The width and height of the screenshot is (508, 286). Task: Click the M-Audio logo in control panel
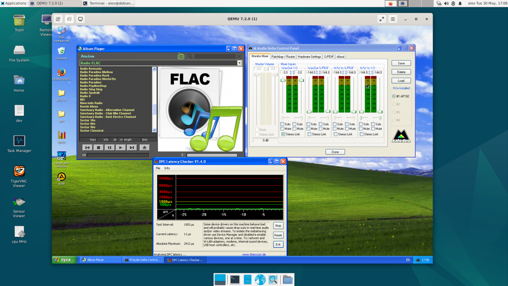point(401,136)
